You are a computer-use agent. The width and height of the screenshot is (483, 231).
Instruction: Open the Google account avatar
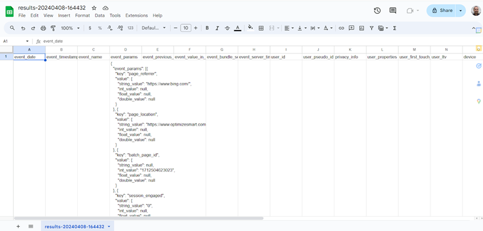pos(476,10)
